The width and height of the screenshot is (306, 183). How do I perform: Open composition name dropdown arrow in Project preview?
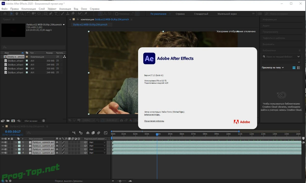click(64, 25)
